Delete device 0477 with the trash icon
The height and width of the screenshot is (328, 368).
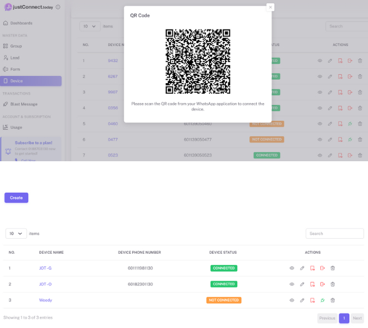tap(360, 140)
